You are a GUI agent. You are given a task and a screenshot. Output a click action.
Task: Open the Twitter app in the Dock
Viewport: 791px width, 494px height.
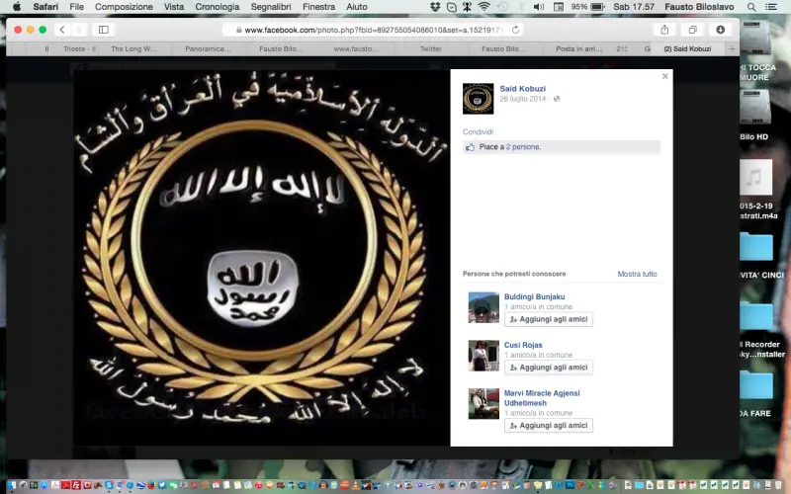click(x=162, y=485)
